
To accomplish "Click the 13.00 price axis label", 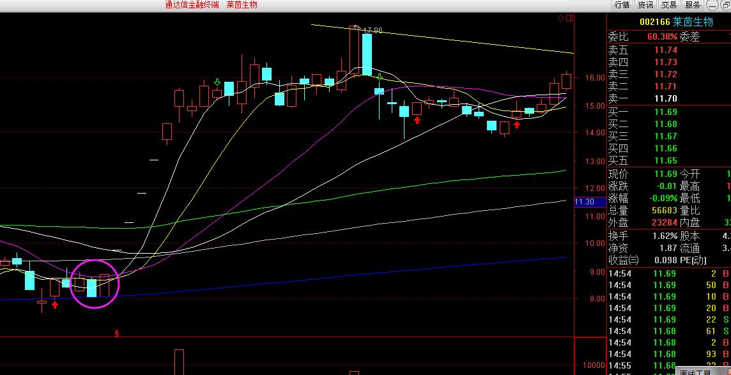I will tap(596, 161).
